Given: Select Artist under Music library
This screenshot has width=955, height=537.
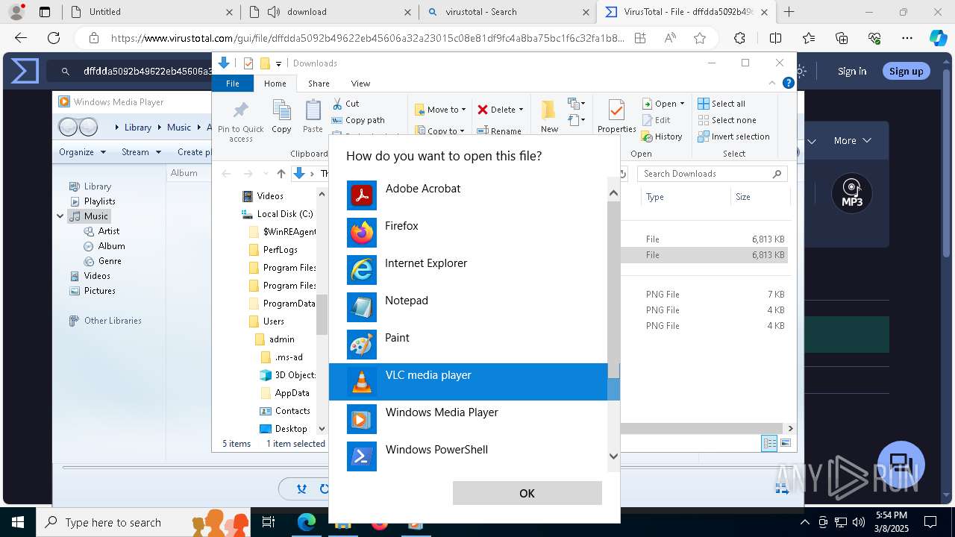Looking at the screenshot, I should click(x=101, y=231).
